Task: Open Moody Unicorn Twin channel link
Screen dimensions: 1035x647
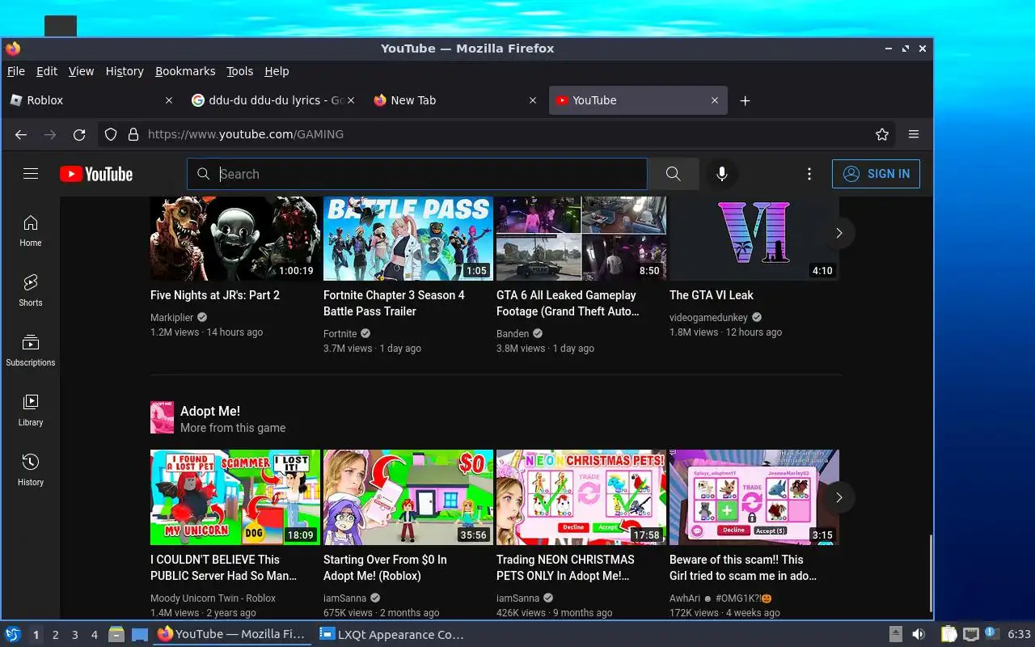Action: [x=213, y=598]
